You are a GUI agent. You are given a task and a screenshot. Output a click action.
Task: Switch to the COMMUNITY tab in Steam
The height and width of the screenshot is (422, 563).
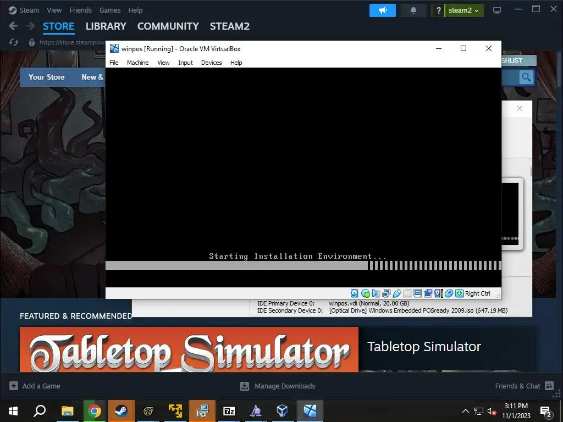point(168,26)
